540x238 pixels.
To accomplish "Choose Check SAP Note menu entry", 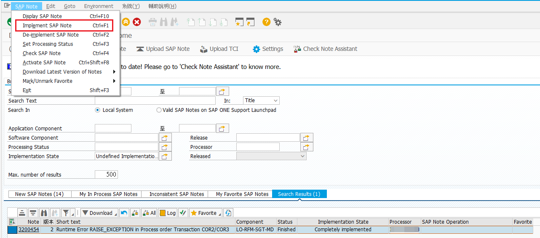I will pyautogui.click(x=66, y=53).
